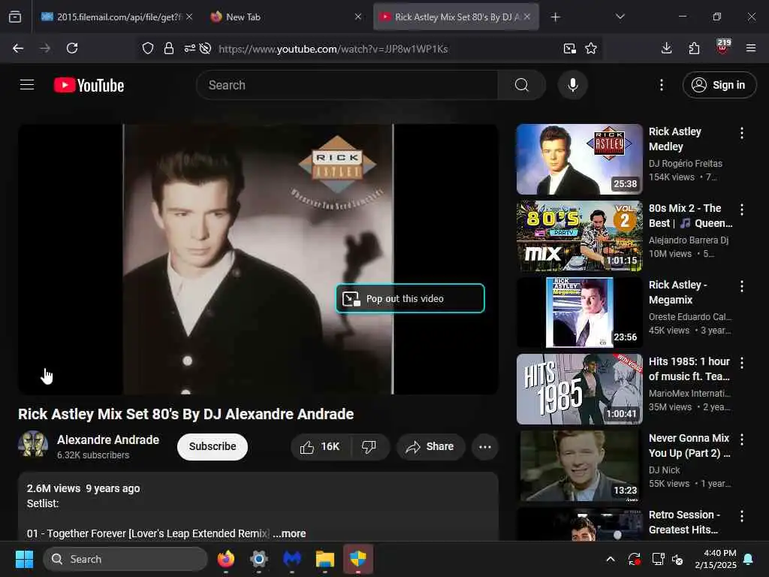
Task: Open Windows Start menu
Action: [x=24, y=559]
